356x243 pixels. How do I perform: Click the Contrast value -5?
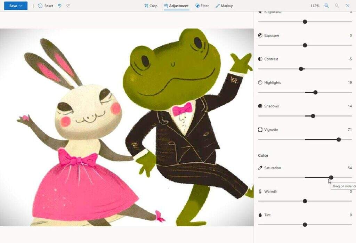point(350,59)
